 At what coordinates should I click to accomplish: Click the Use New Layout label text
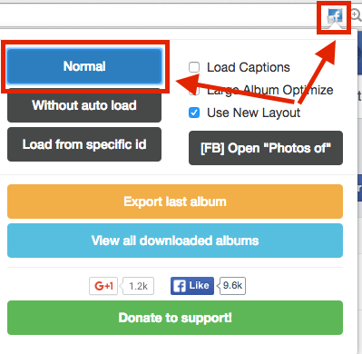[x=253, y=113]
